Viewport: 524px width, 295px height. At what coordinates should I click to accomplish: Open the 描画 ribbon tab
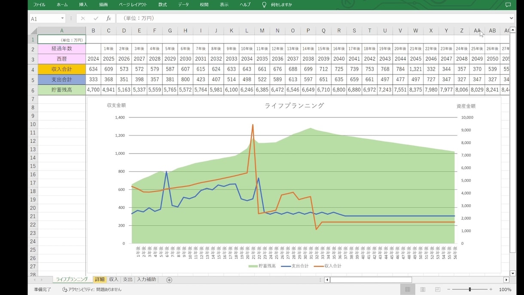[x=104, y=5]
